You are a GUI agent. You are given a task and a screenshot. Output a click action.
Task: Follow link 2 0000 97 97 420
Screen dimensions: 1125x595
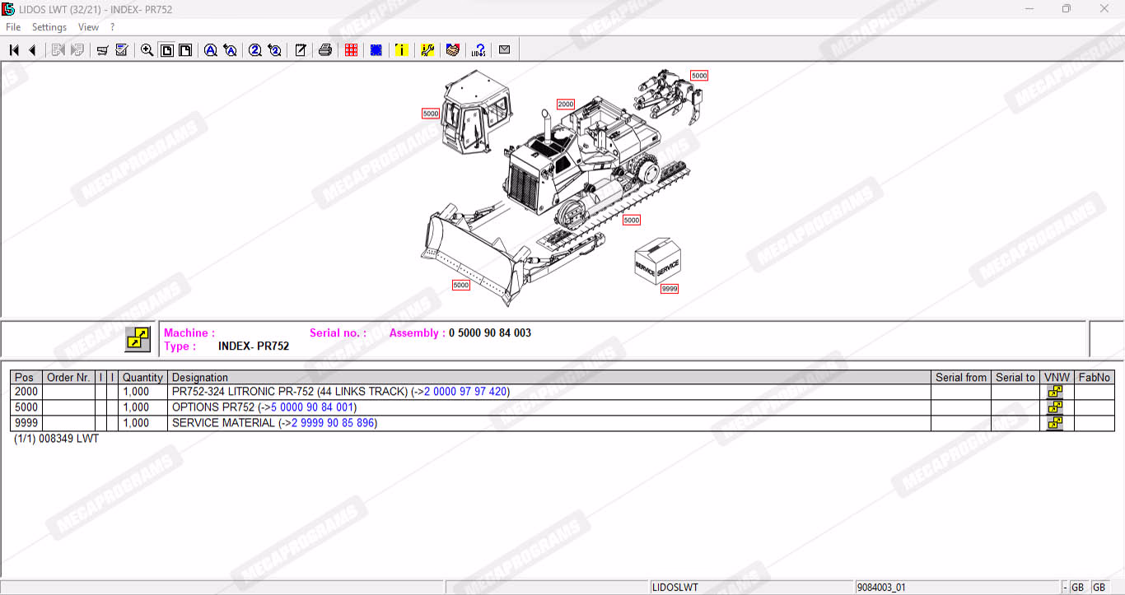(466, 392)
